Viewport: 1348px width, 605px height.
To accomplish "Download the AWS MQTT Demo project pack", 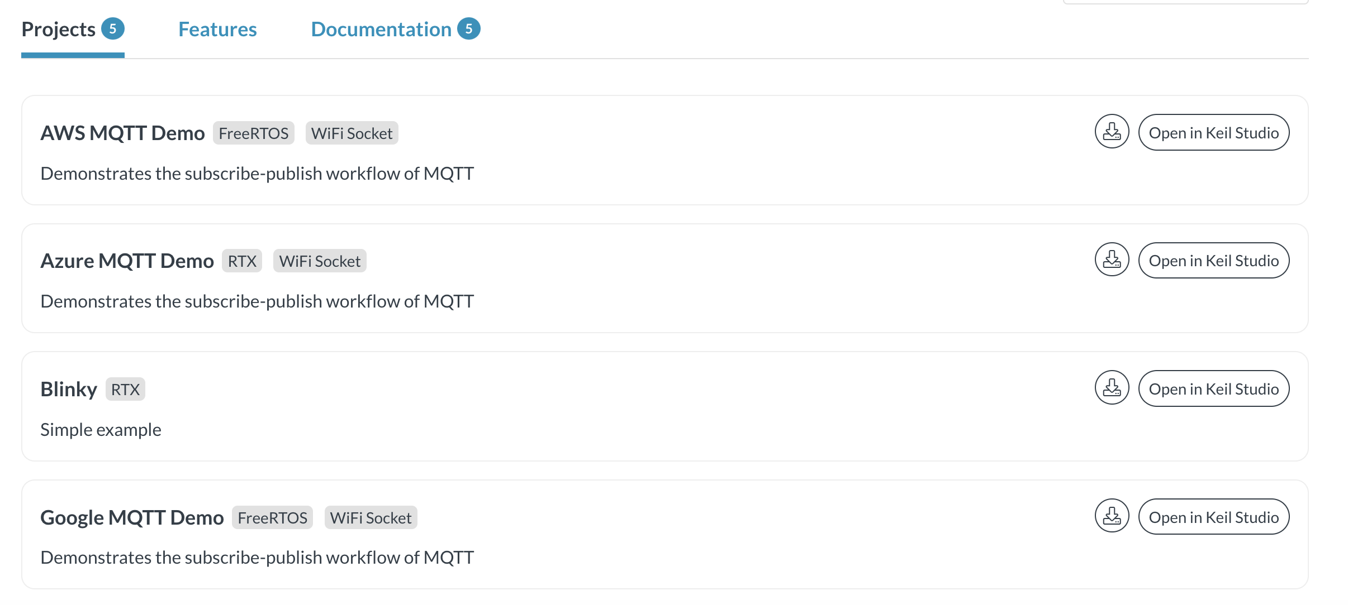I will point(1111,132).
